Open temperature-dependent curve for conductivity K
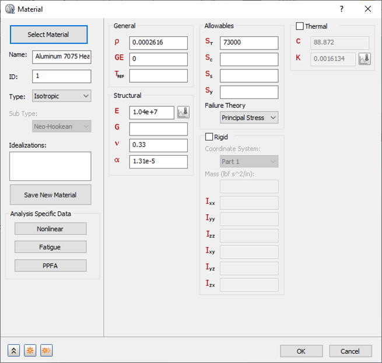 365,59
